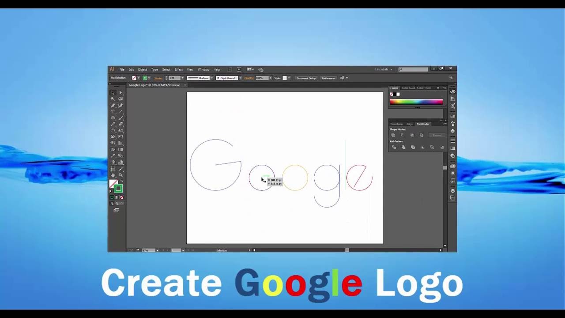This screenshot has width=565, height=318.
Task: Click Divide pathfinder icon
Action: click(394, 147)
